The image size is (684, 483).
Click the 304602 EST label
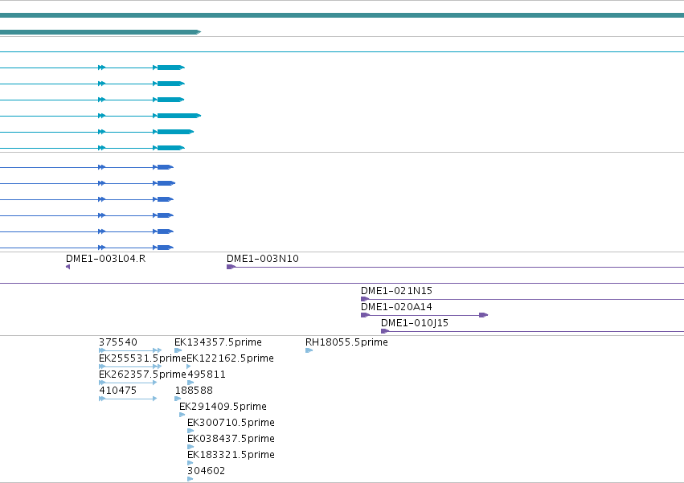[x=207, y=471]
